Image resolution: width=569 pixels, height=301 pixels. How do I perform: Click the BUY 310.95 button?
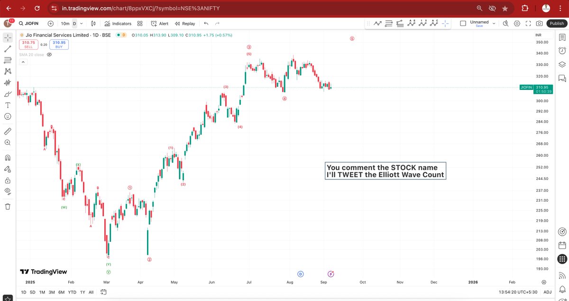pos(59,44)
